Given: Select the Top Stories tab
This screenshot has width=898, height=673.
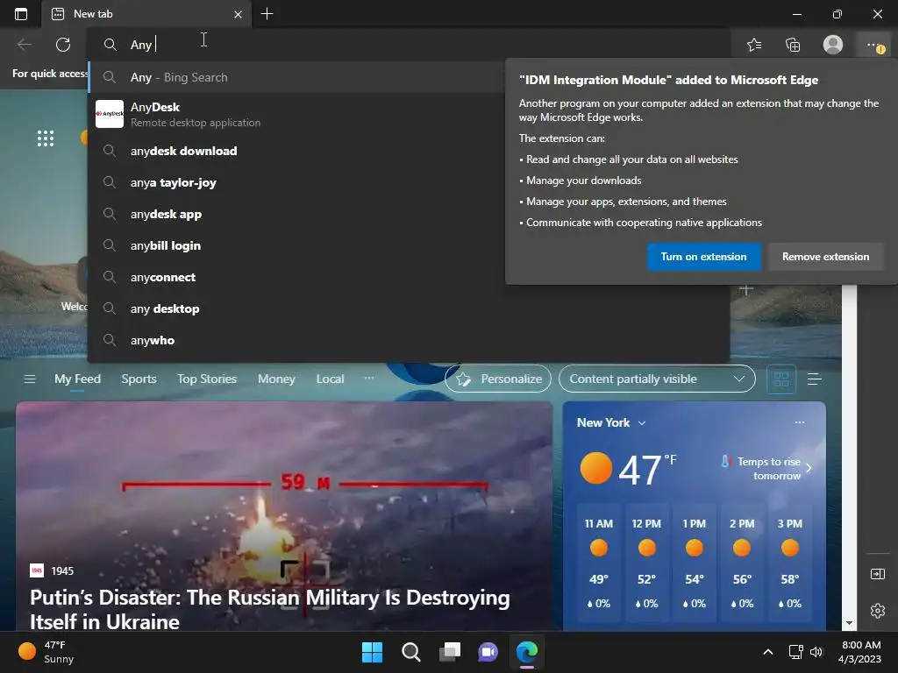Looking at the screenshot, I should (207, 379).
